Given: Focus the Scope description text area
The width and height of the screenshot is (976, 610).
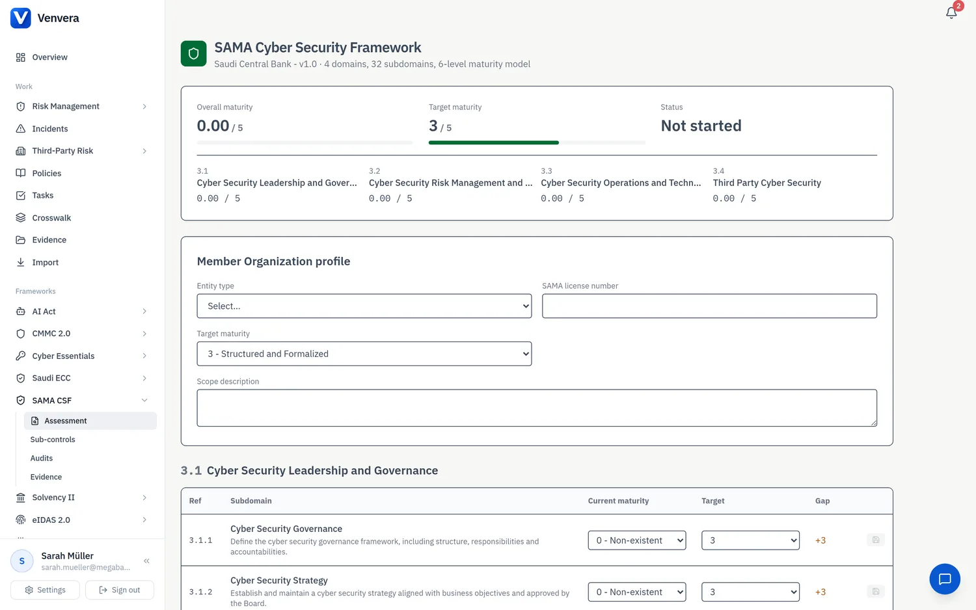Looking at the screenshot, I should click(537, 408).
